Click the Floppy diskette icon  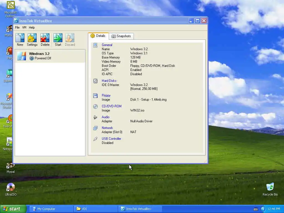pyautogui.click(x=95, y=96)
